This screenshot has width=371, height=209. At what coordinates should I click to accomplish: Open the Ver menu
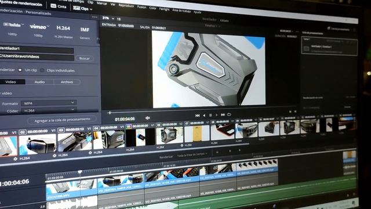point(113,4)
